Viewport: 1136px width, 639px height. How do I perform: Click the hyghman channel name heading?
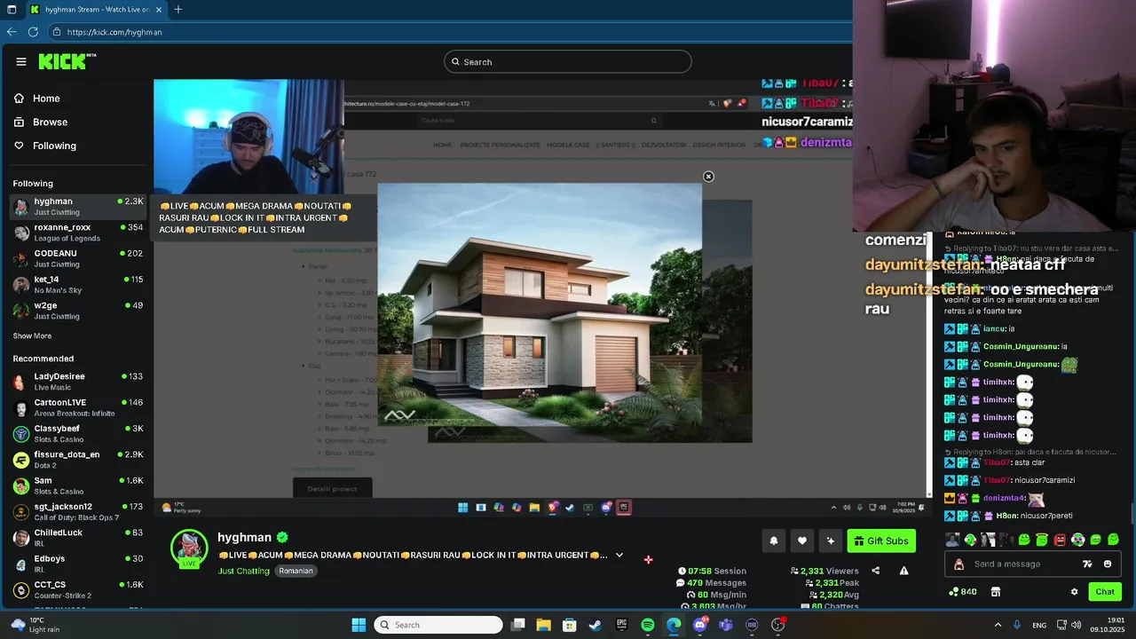pyautogui.click(x=244, y=538)
